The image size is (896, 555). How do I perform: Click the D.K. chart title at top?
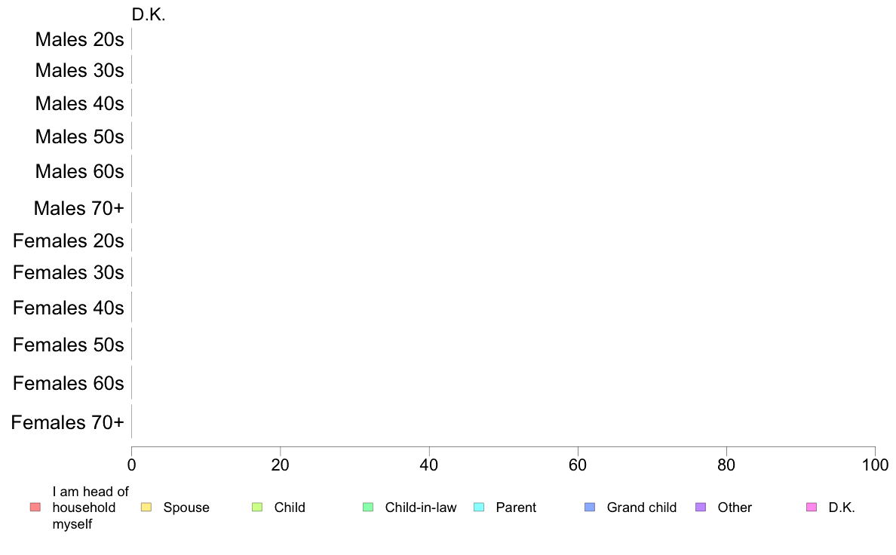[149, 14]
